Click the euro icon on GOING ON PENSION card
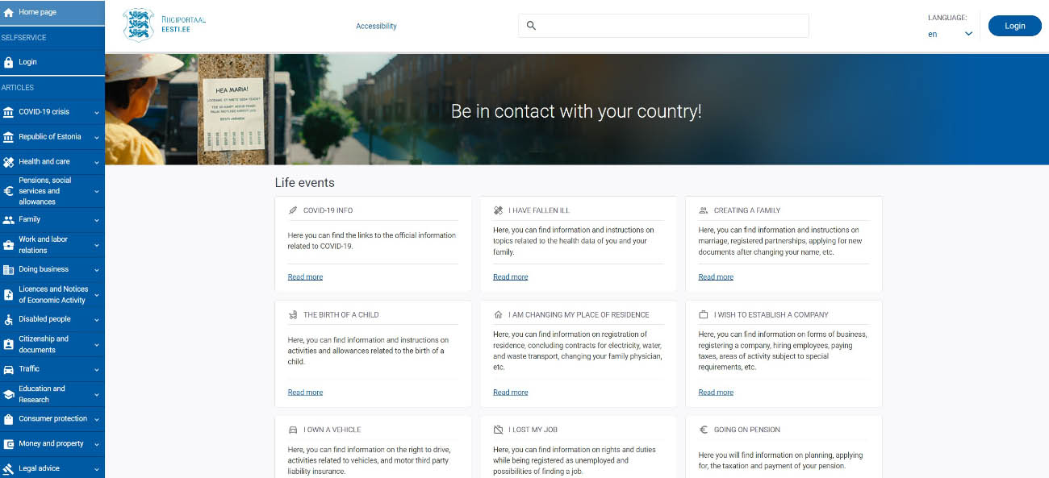The width and height of the screenshot is (1049, 478). coord(703,430)
